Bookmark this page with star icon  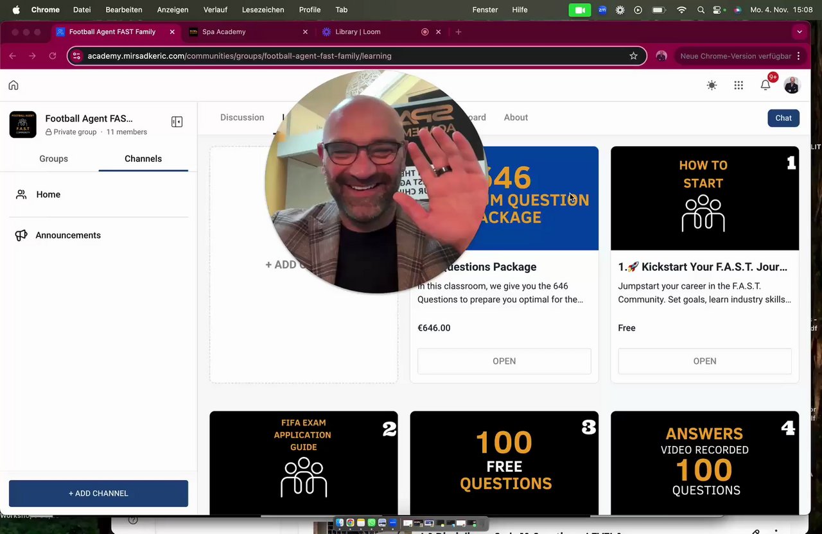[633, 56]
